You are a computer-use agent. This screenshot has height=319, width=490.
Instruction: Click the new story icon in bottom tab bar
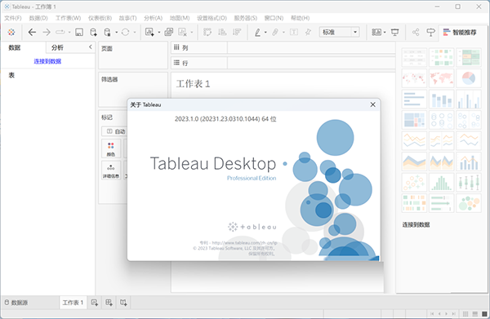[123, 303]
